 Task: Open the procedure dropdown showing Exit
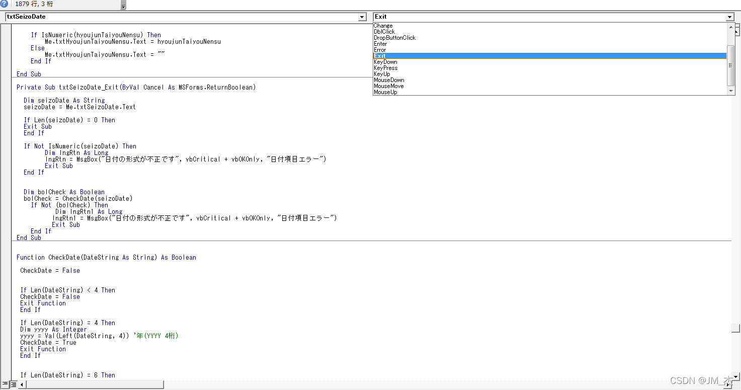pos(729,17)
